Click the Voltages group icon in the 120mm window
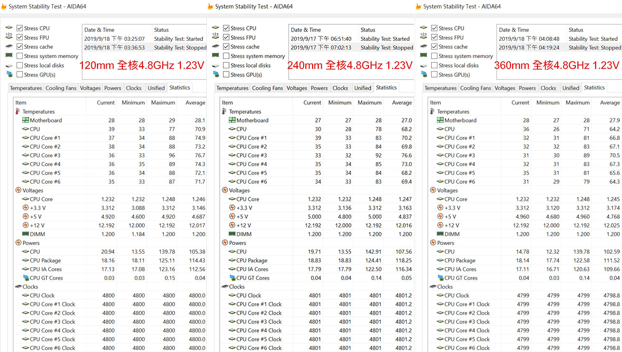This screenshot has height=352, width=622. tap(18, 190)
